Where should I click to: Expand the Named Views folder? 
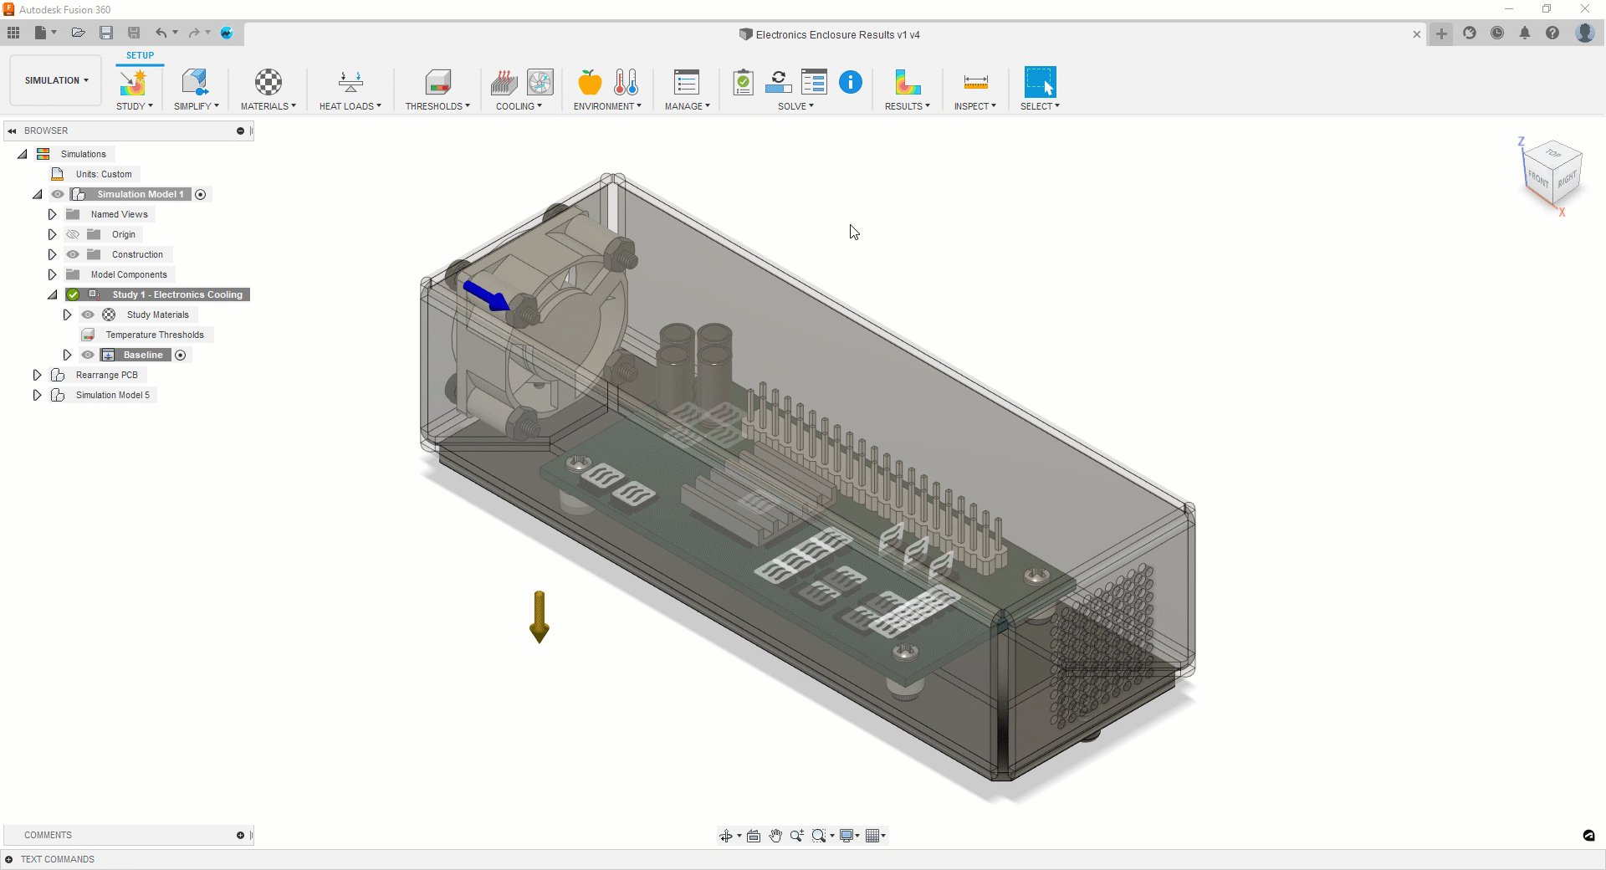[52, 214]
